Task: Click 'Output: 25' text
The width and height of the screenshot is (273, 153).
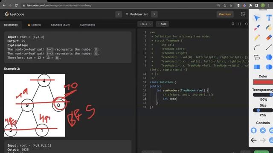Action: point(16,41)
